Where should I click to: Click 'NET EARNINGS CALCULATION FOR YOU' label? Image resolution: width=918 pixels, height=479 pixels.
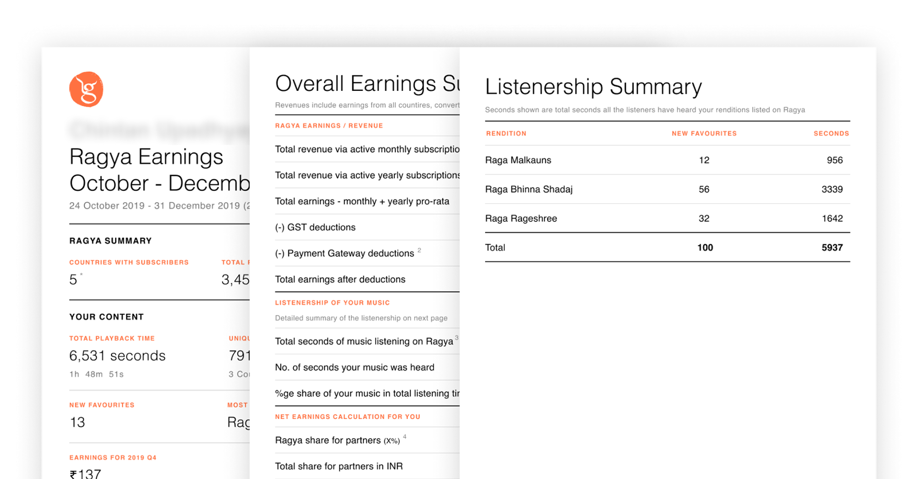tap(348, 417)
